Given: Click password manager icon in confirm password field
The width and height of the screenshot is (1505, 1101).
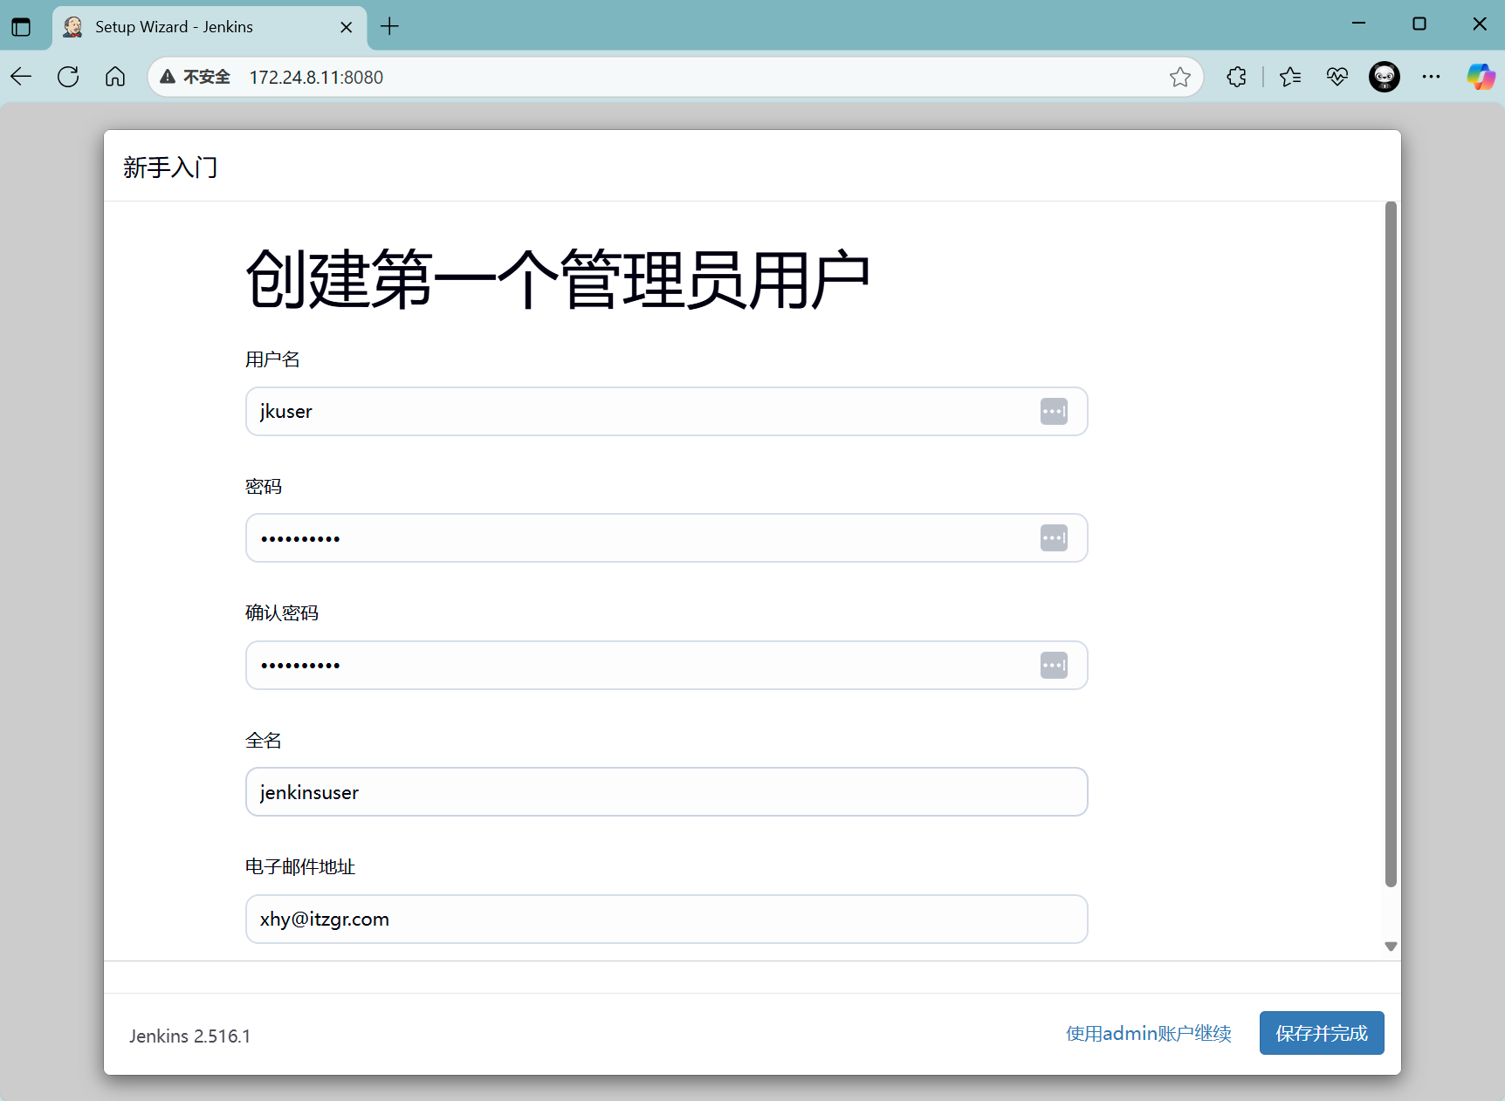Looking at the screenshot, I should (1054, 666).
